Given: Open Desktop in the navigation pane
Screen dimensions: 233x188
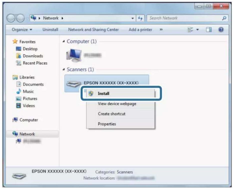Looking at the screenshot, I should (x=30, y=49).
